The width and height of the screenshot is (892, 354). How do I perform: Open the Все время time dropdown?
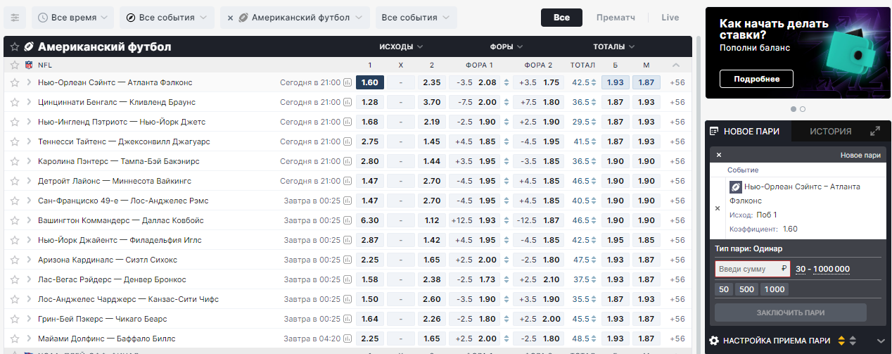pyautogui.click(x=73, y=18)
